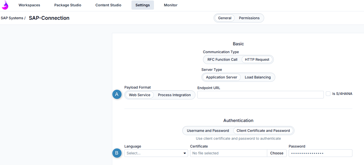Click the Endpoint URL input field
This screenshot has height=165, width=364.
260,95
